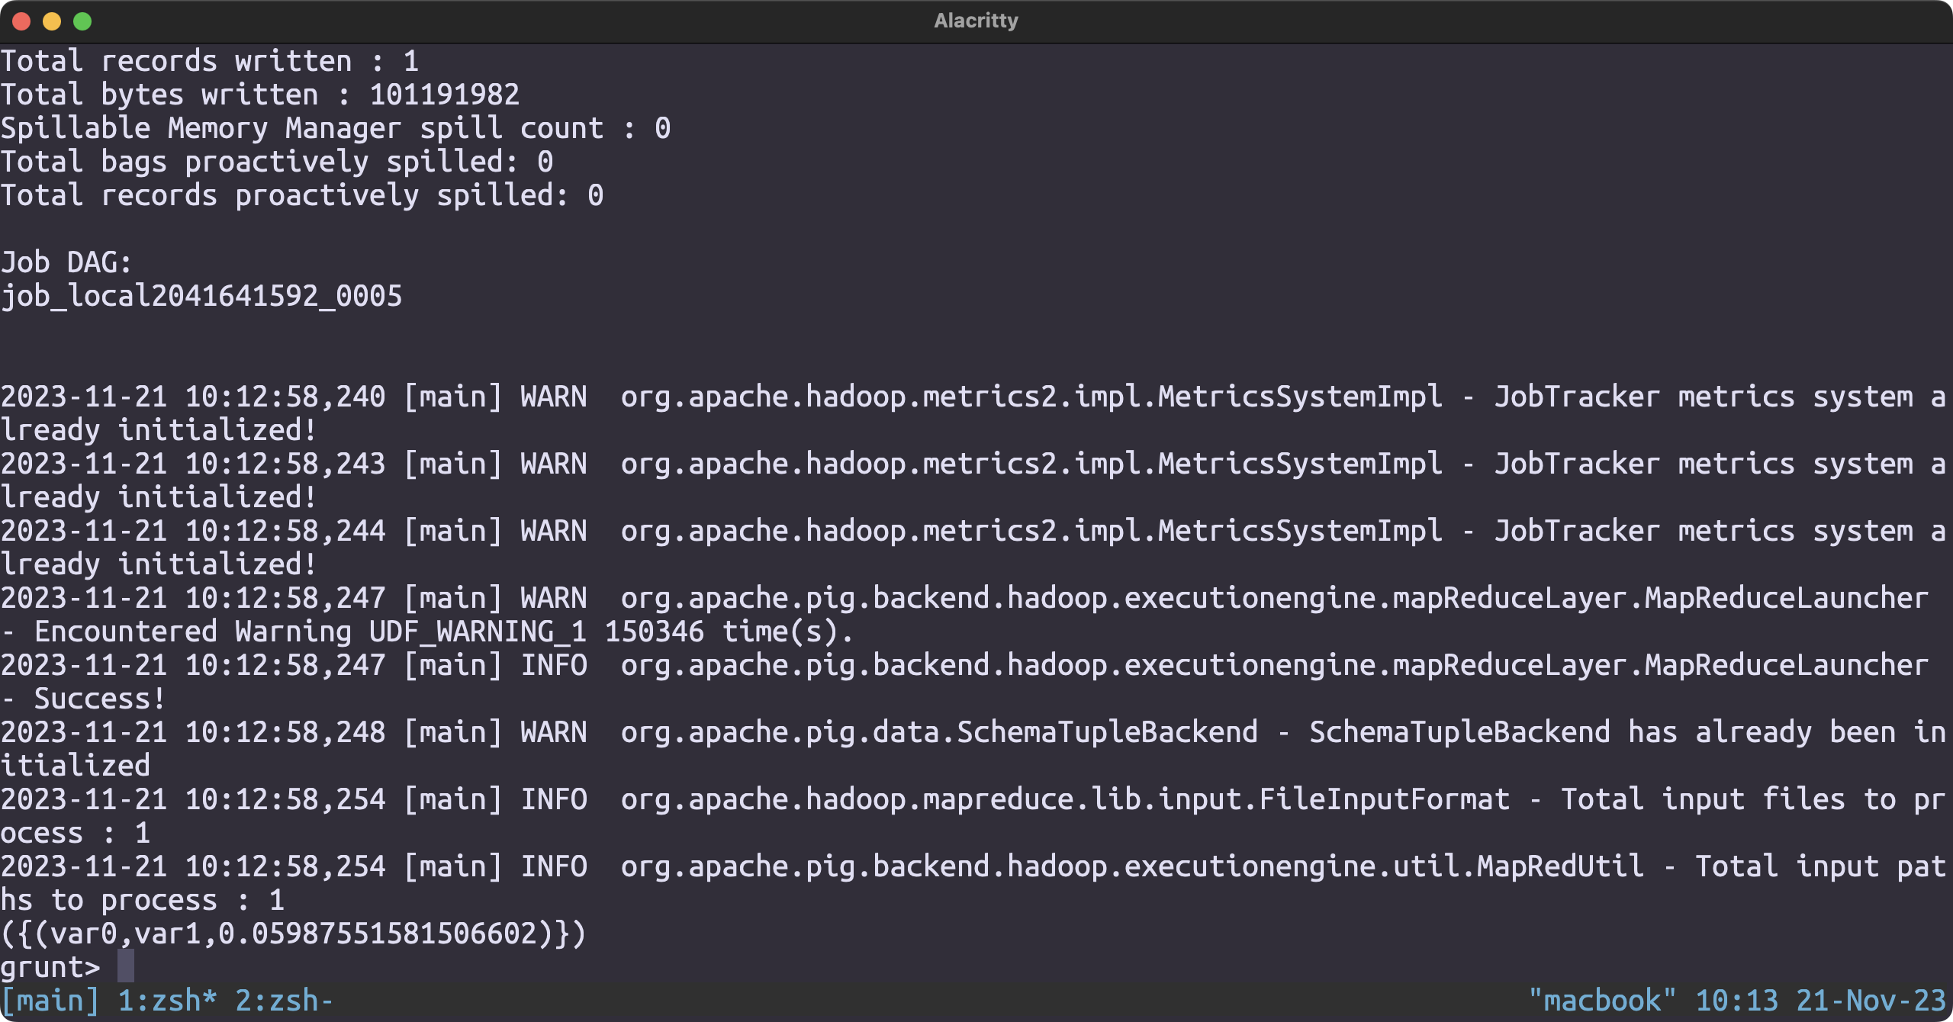The image size is (1953, 1022).
Task: Click the total bytes written value 101191982
Action: [x=444, y=95]
